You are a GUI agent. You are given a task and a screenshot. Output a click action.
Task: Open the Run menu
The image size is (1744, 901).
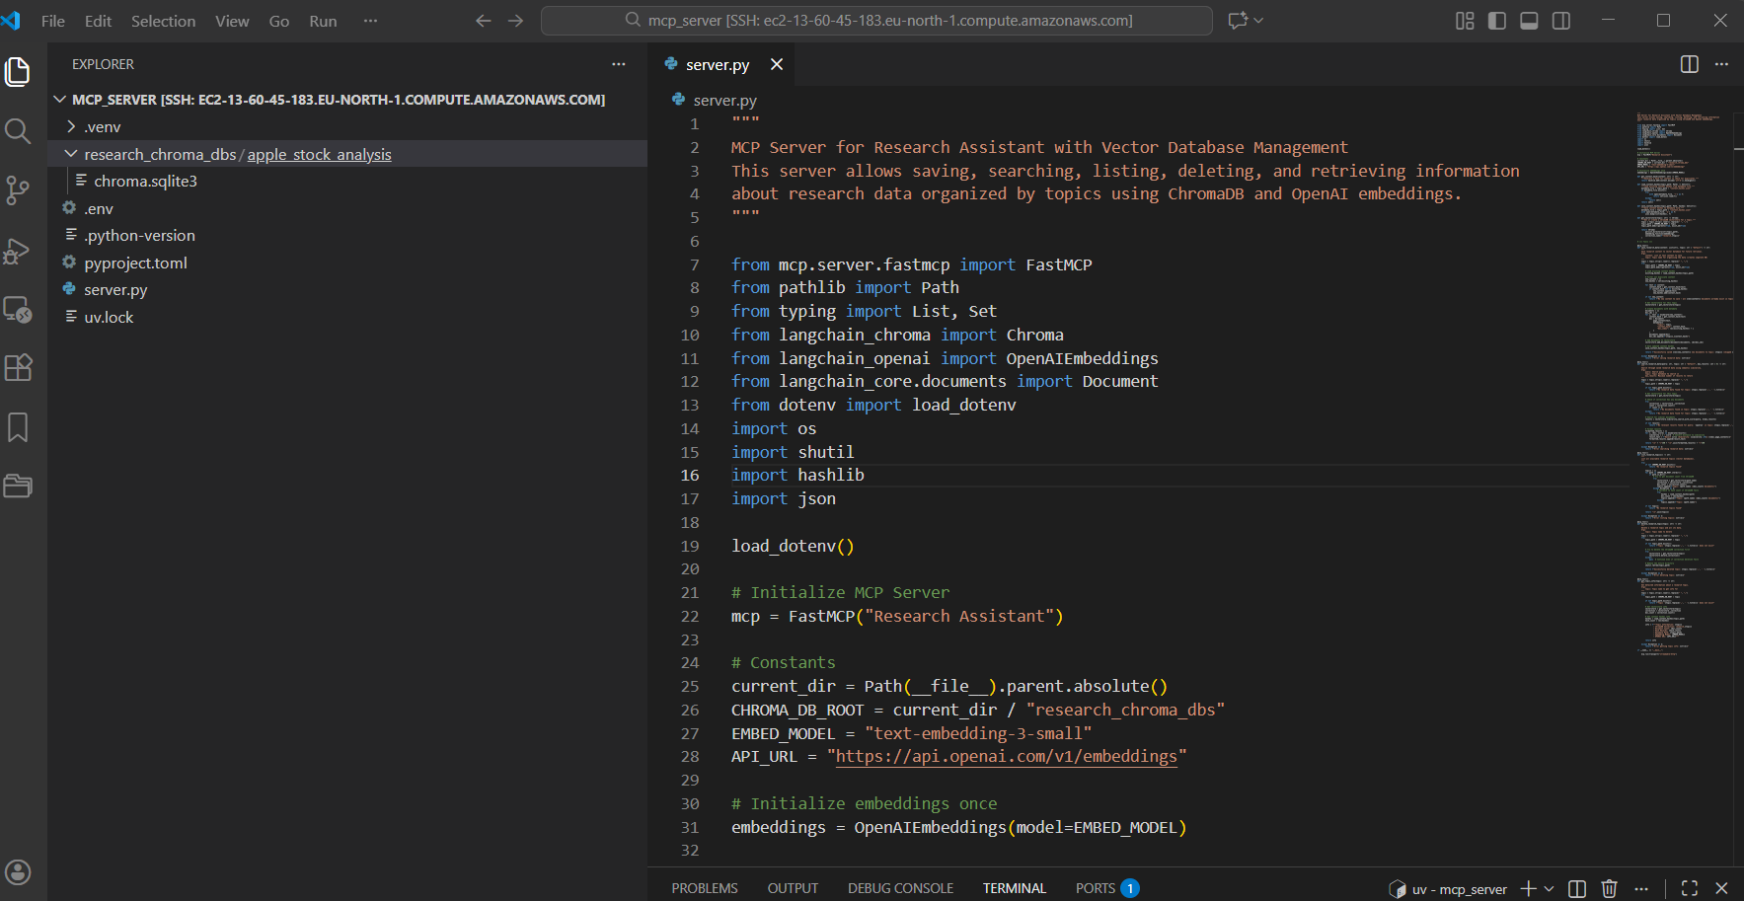click(323, 21)
